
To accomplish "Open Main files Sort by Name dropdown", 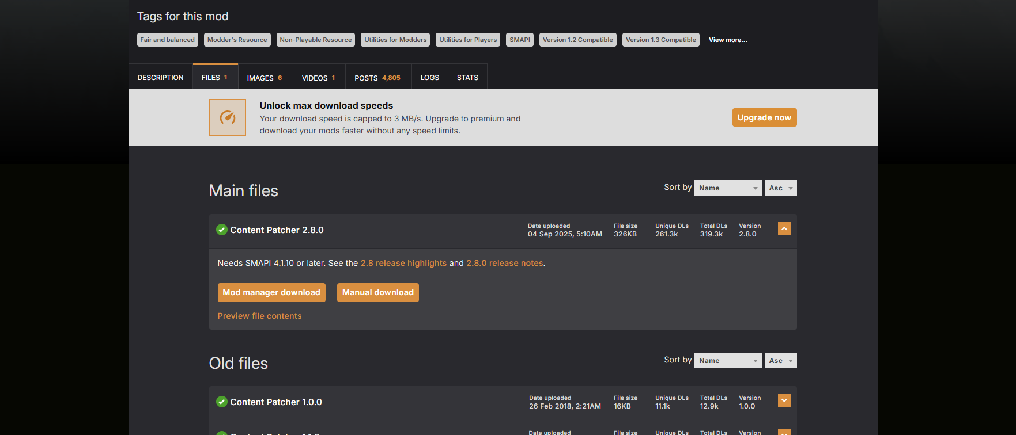I will 728,188.
